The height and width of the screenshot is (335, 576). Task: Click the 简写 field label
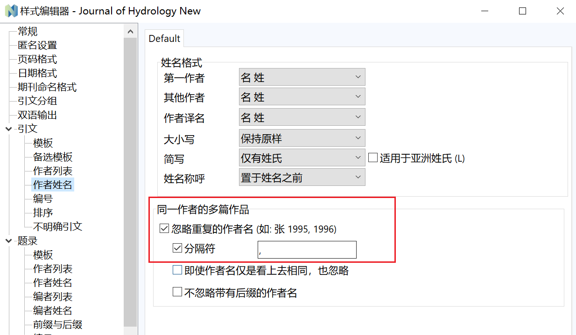coord(174,158)
